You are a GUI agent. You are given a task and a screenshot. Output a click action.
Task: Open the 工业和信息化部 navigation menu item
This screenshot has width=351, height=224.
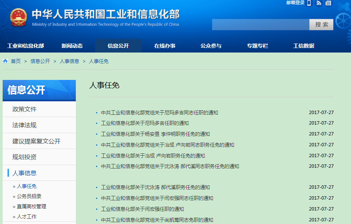(x=26, y=46)
